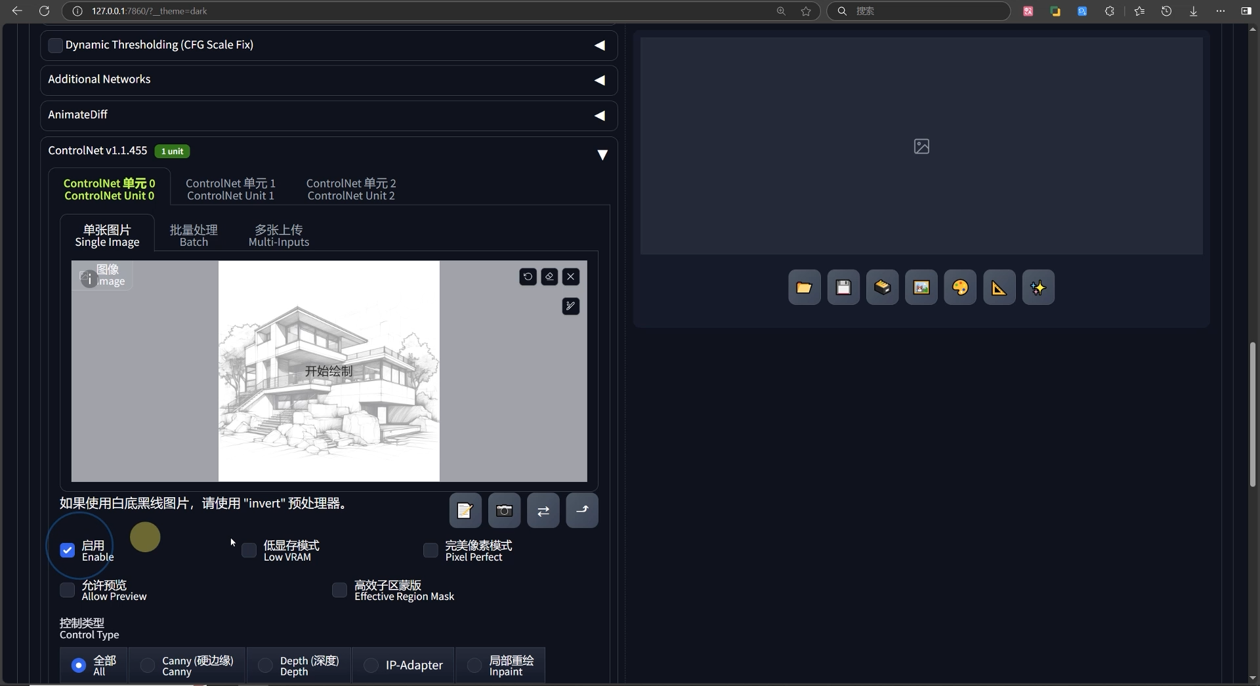Click the palette send to inpaint icon
1260x686 pixels.
pyautogui.click(x=960, y=287)
